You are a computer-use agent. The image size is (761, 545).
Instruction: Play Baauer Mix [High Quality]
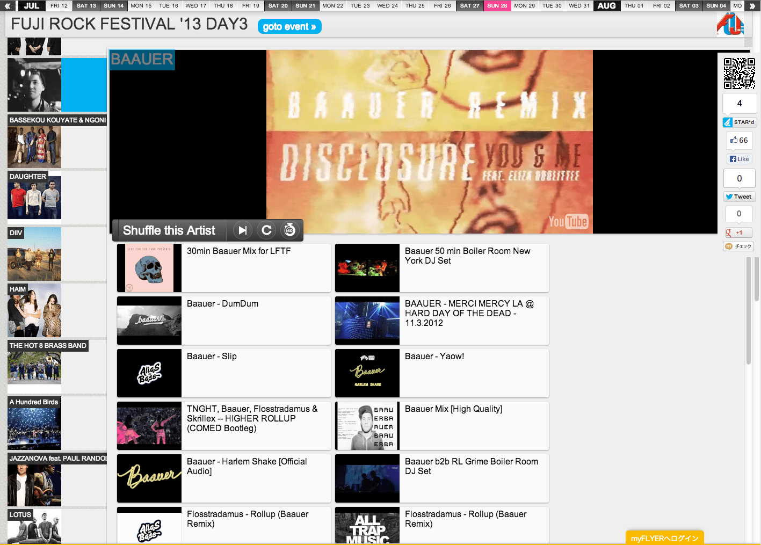click(x=442, y=426)
